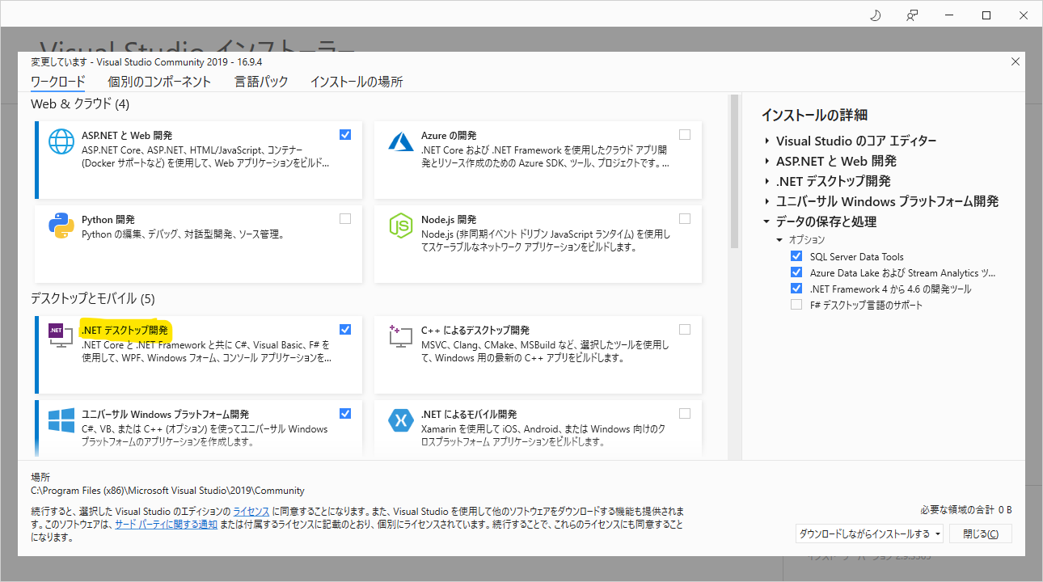Click the ASP.NET globe workload icon
Image resolution: width=1043 pixels, height=582 pixels.
click(x=61, y=142)
